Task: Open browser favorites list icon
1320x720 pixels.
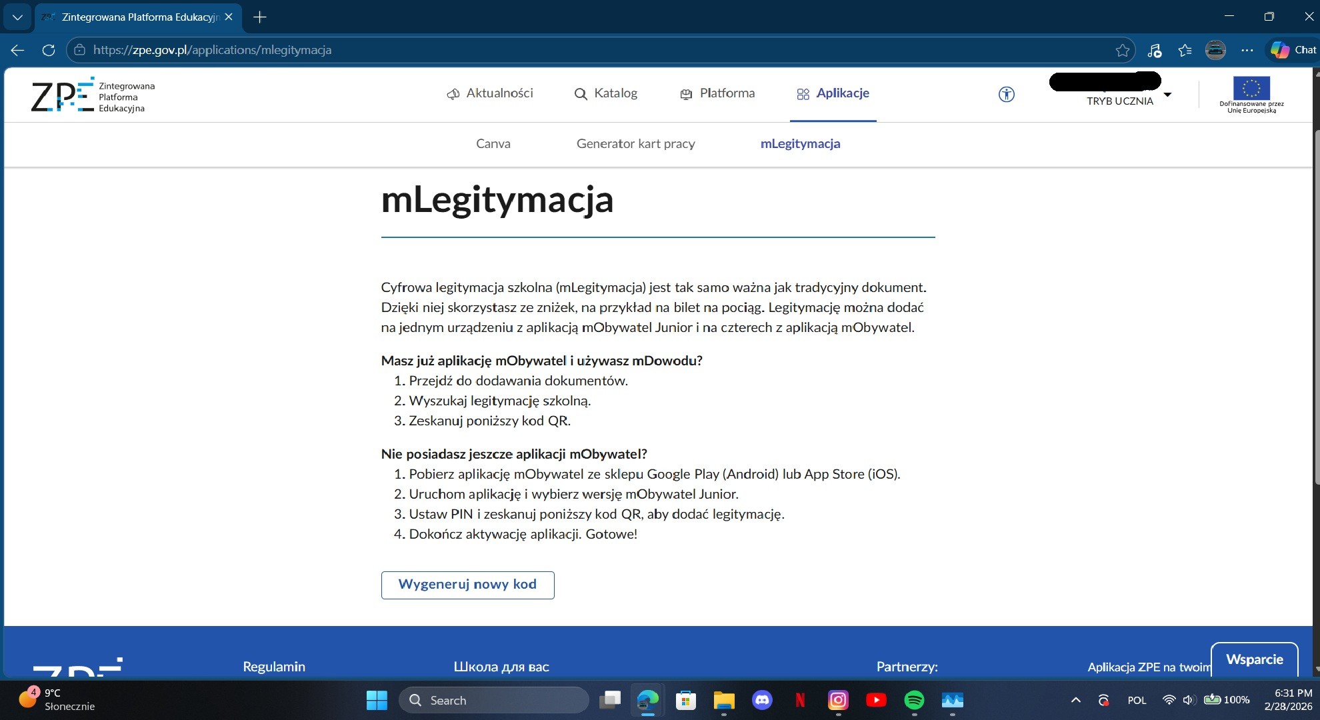Action: click(1185, 50)
